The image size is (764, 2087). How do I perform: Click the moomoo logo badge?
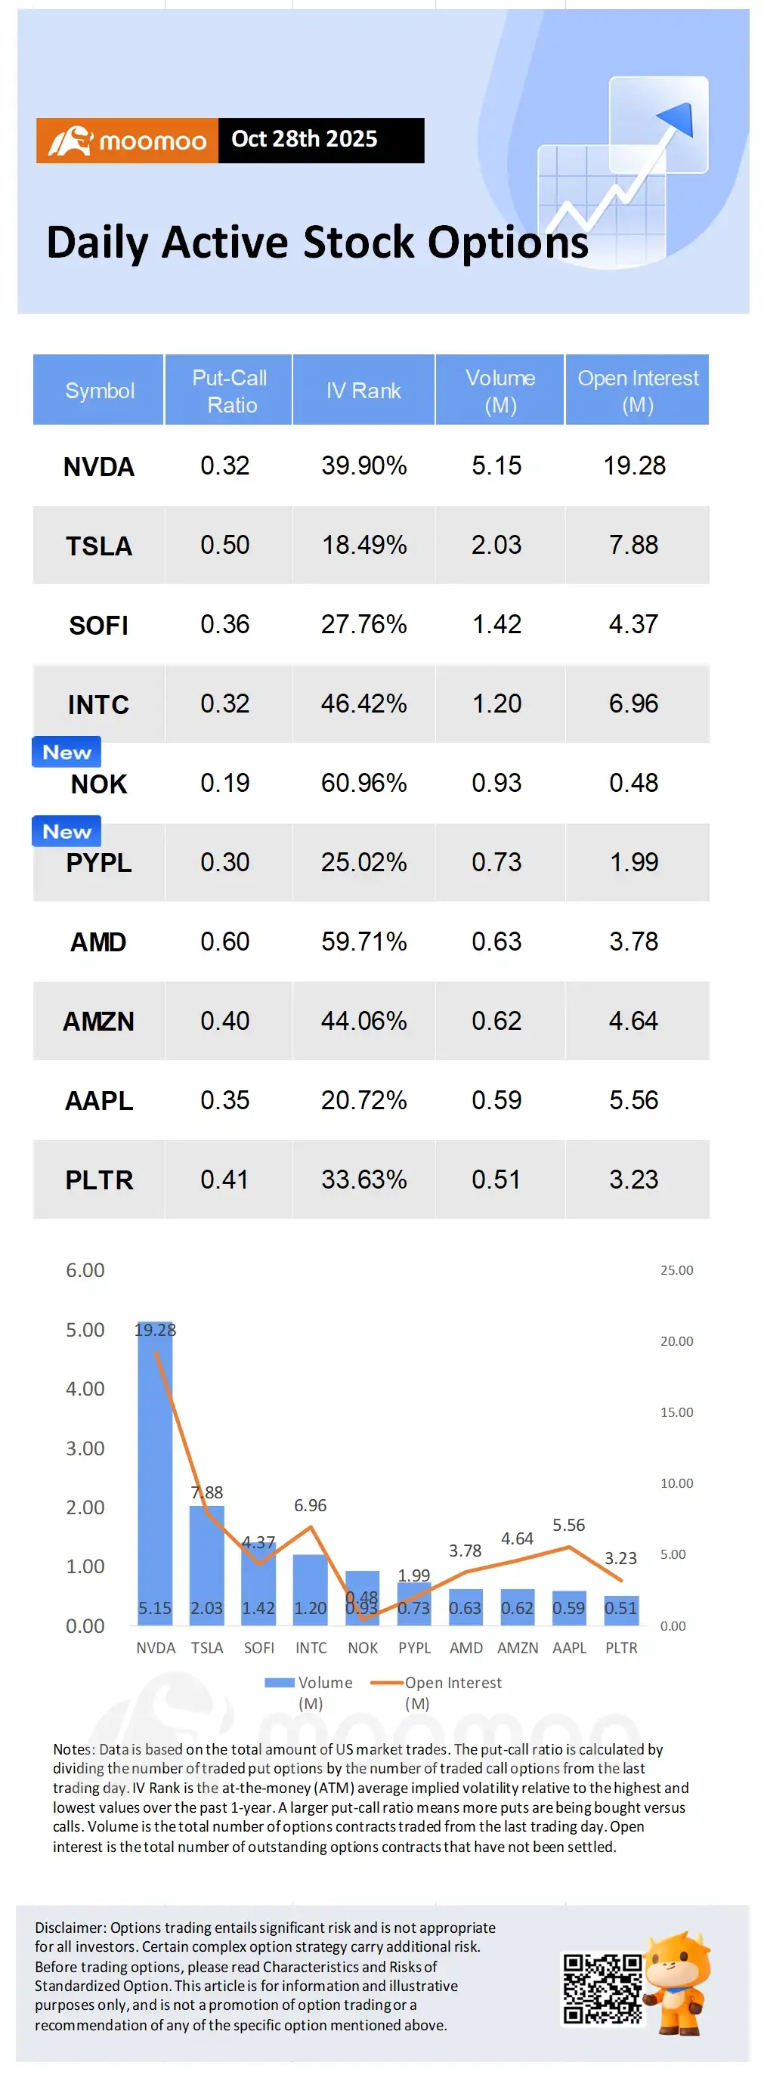127,141
